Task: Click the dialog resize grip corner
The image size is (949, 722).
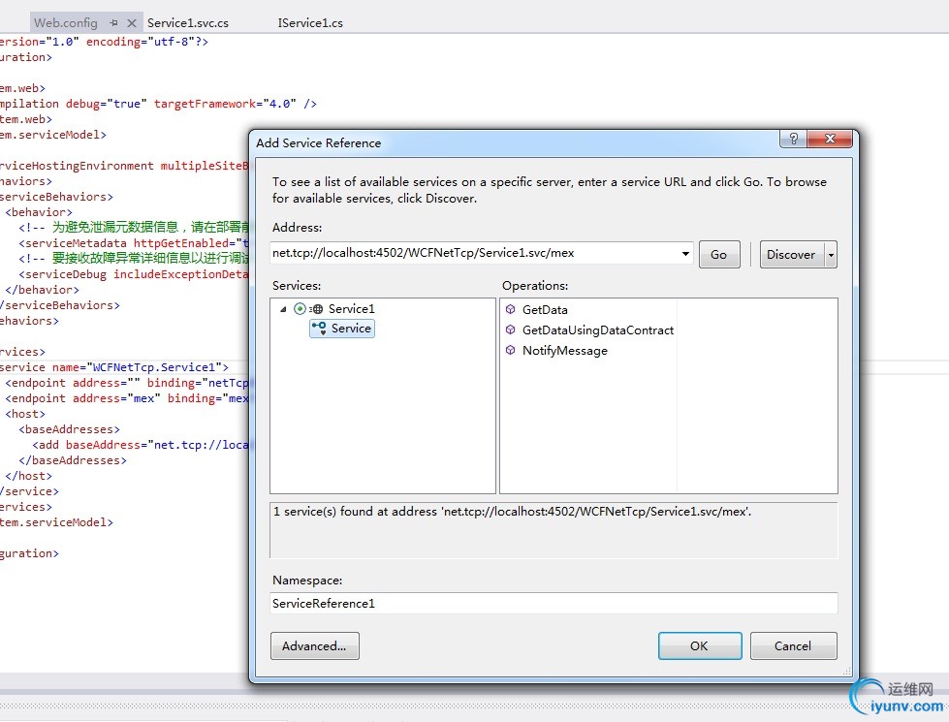Action: click(846, 672)
